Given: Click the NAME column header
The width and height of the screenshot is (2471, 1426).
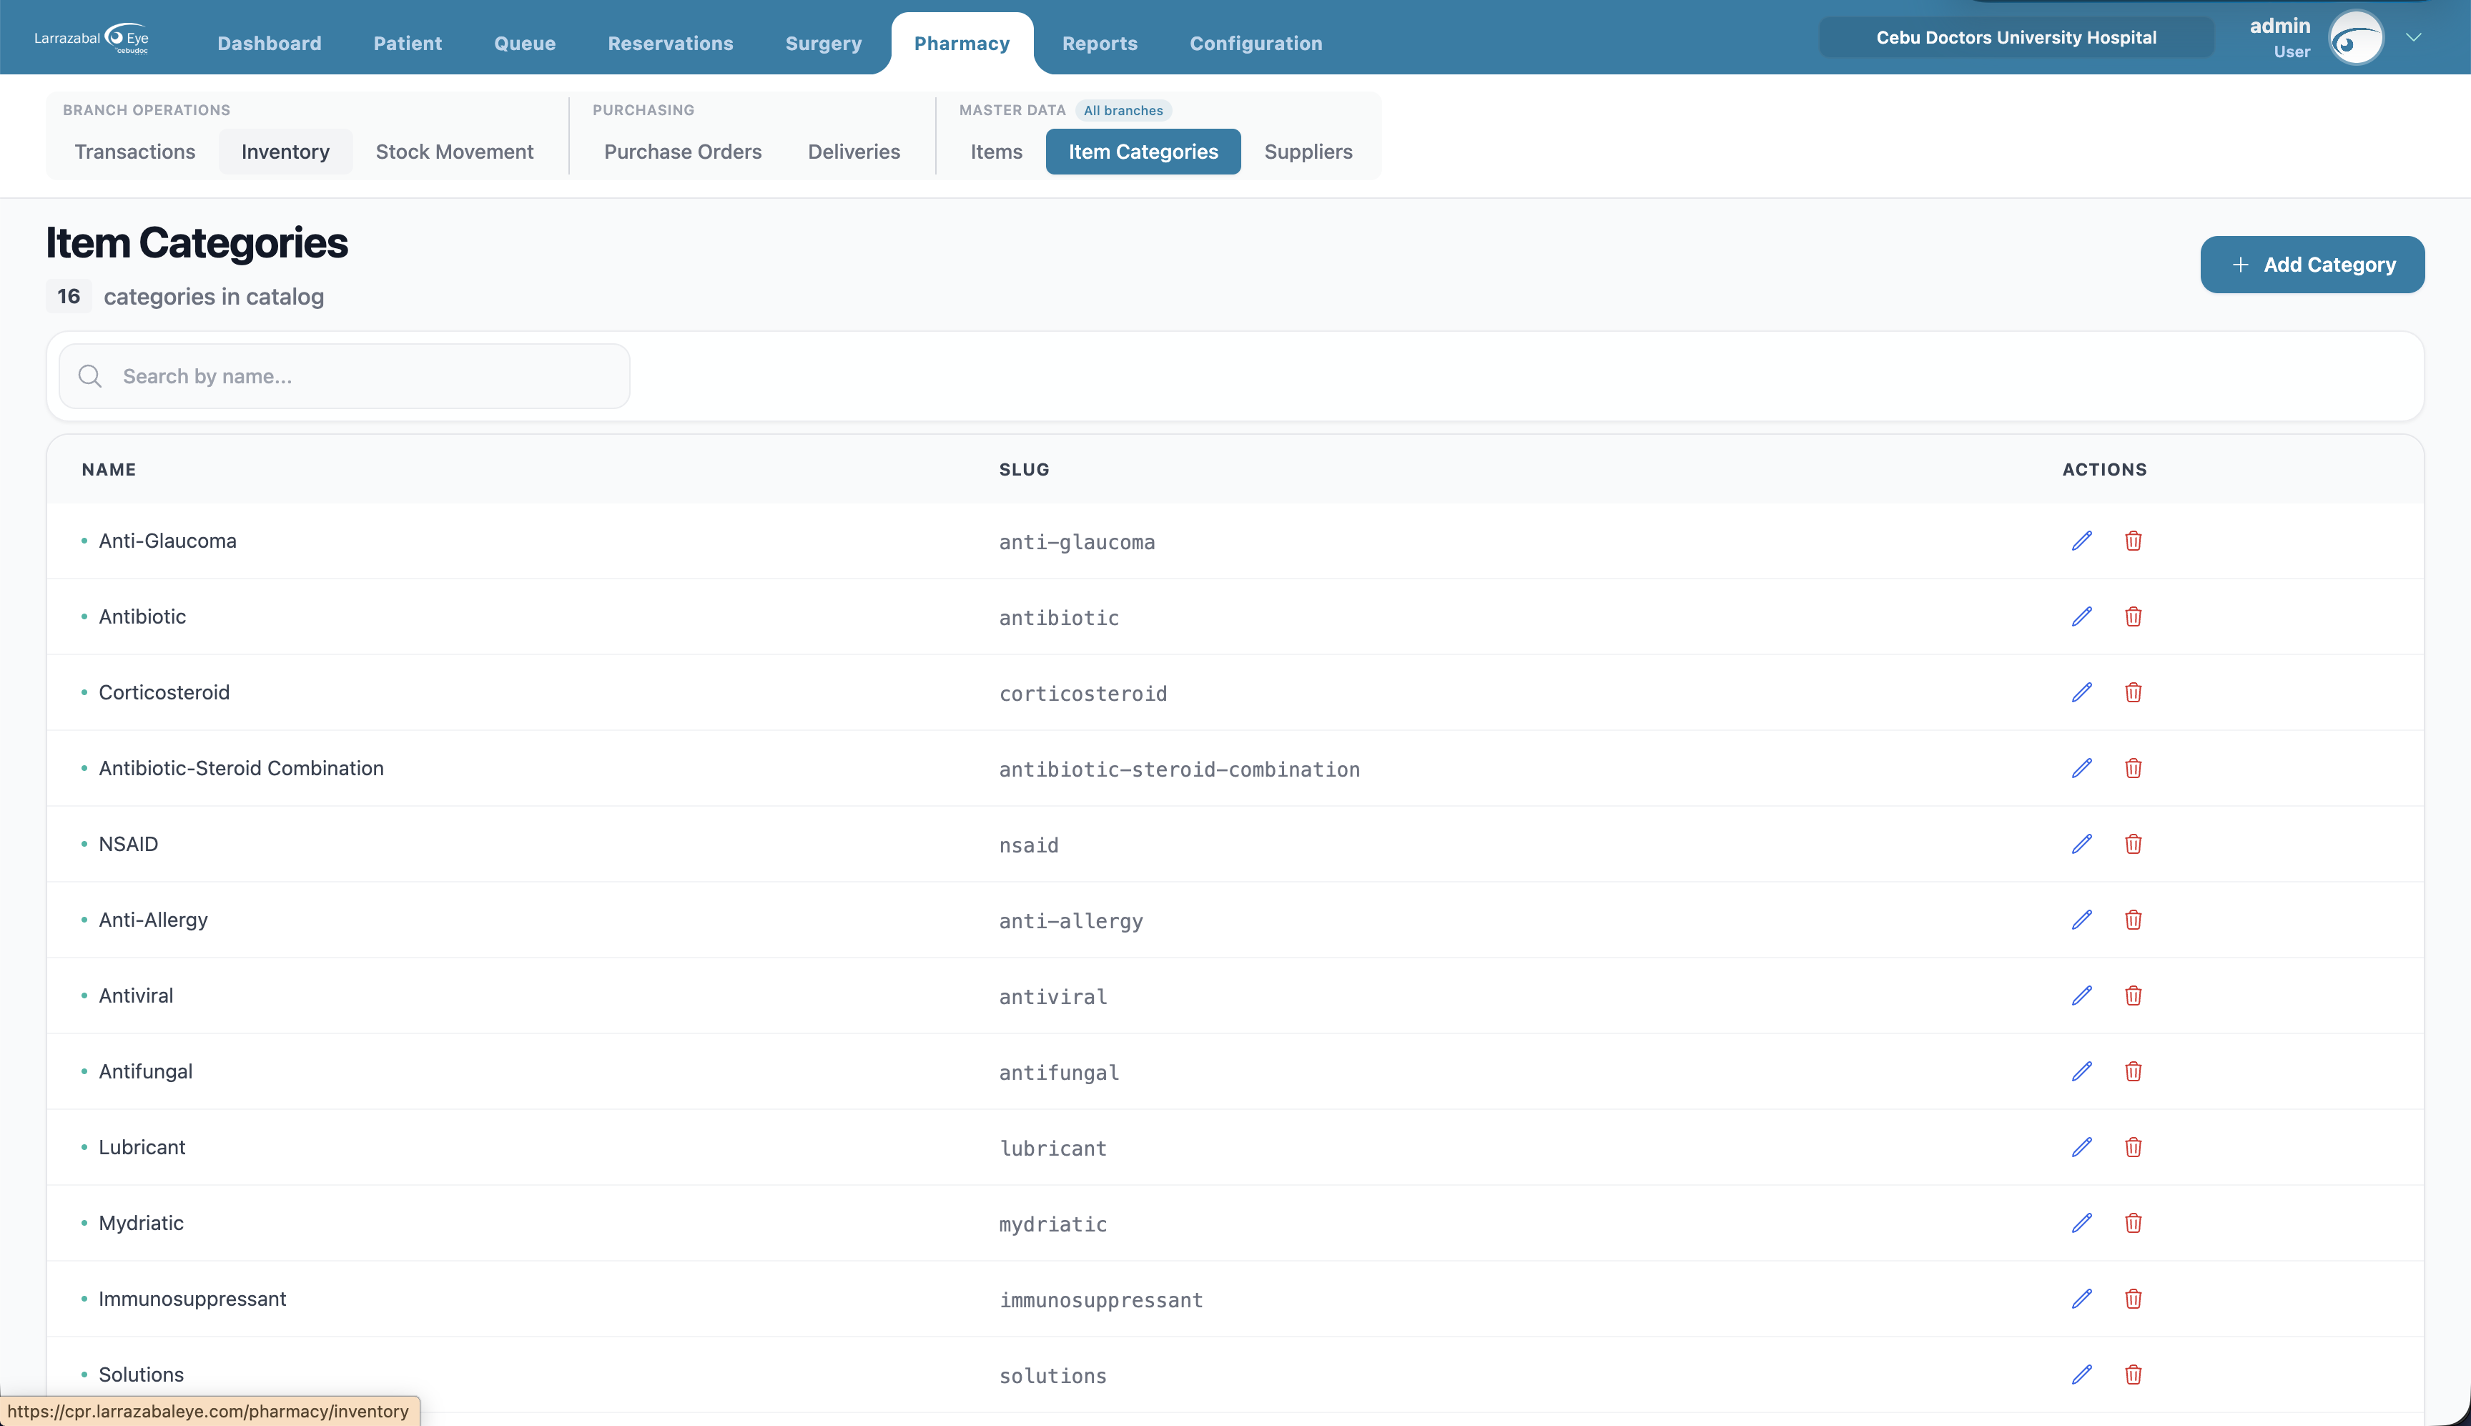Looking at the screenshot, I should 109,469.
